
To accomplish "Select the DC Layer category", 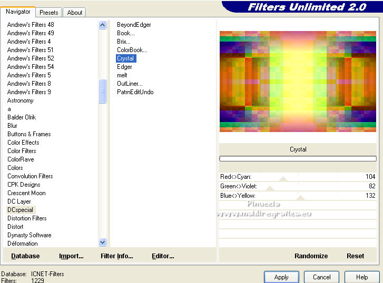I will point(19,201).
